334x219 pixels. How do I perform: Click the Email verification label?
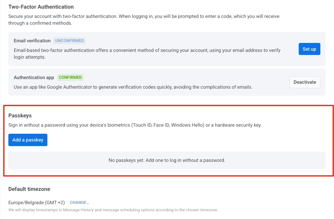32,40
